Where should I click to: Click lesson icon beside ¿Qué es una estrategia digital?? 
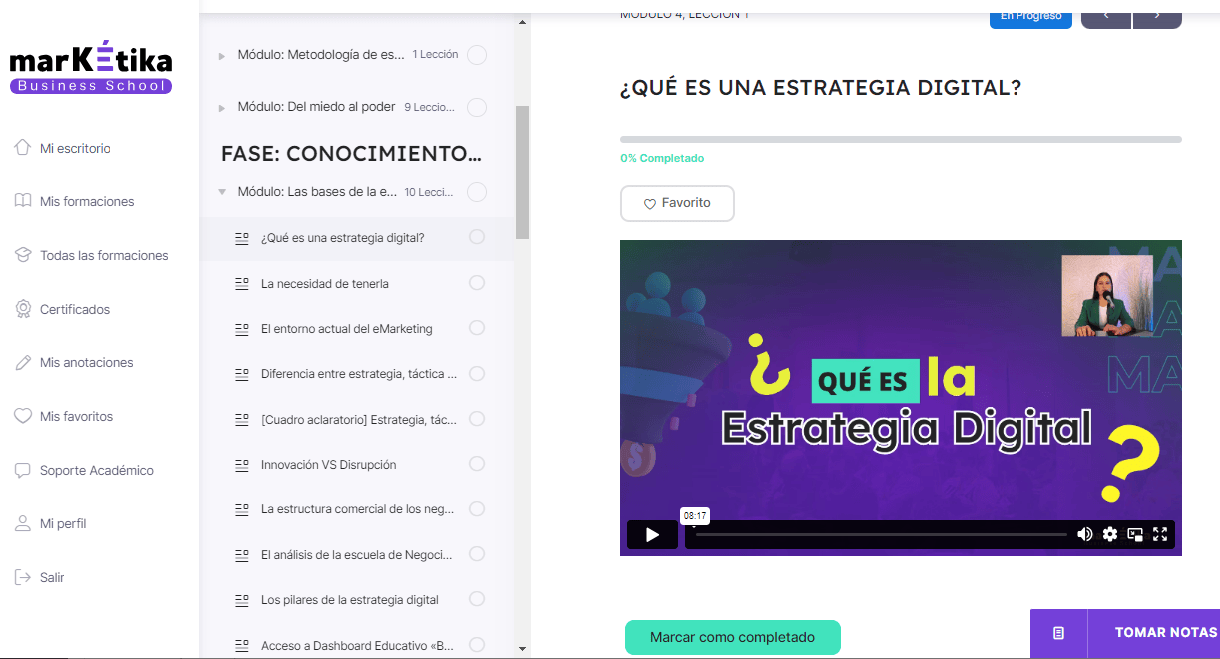[241, 238]
